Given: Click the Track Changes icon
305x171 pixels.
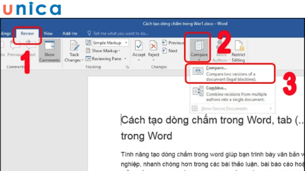Looking at the screenshot, I should point(74,46).
